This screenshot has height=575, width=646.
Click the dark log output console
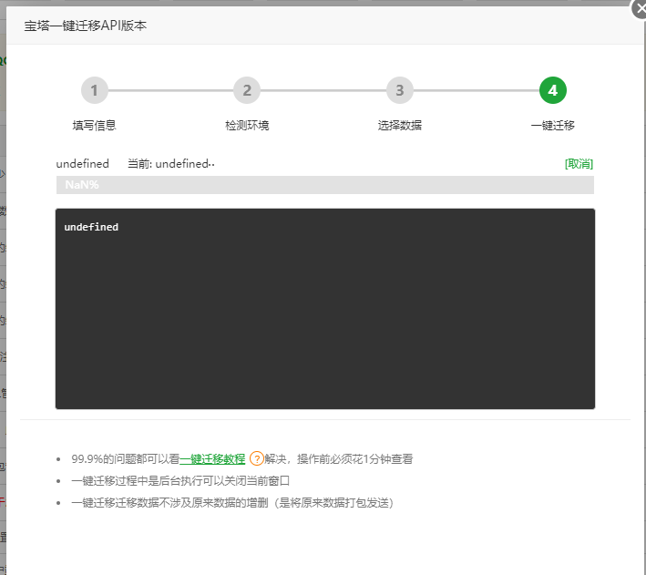325,309
